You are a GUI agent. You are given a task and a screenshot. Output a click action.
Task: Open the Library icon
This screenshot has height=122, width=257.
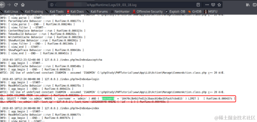point(248,5)
